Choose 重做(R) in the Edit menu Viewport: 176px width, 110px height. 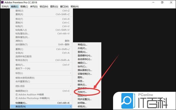tap(41, 14)
